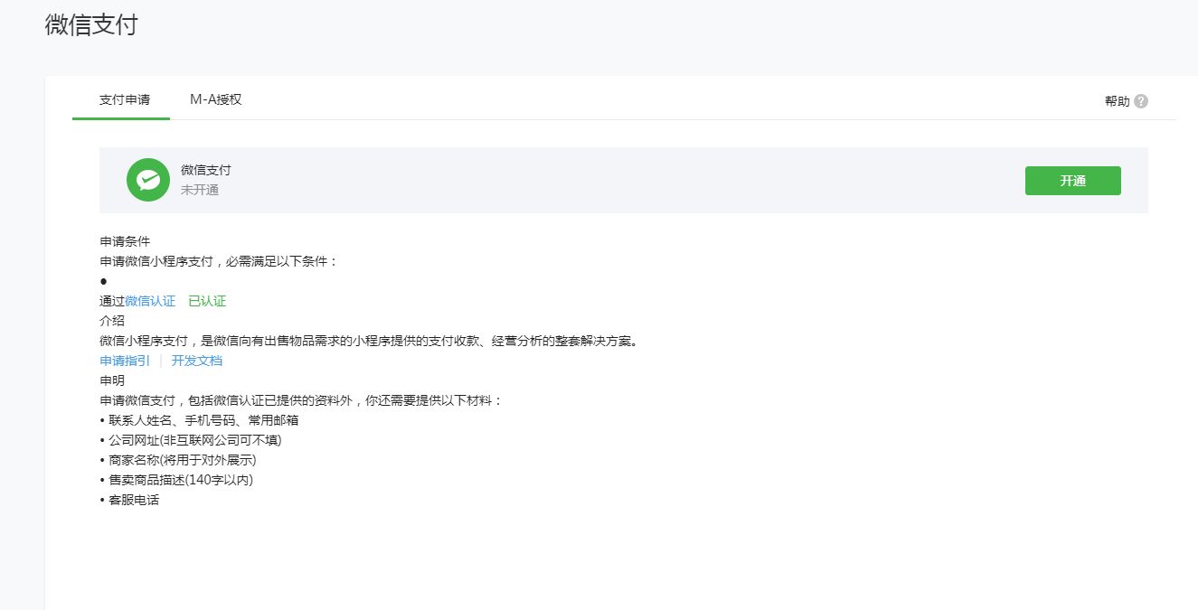Click the 未开通 status label
This screenshot has height=610, width=1198.
[200, 190]
